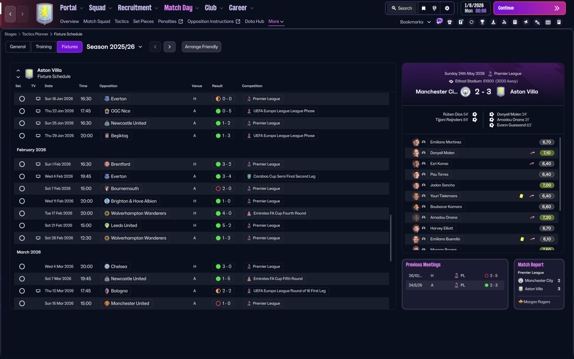The height and width of the screenshot is (359, 574).
Task: Expand the Bookmarks dropdown
Action: click(x=415, y=22)
